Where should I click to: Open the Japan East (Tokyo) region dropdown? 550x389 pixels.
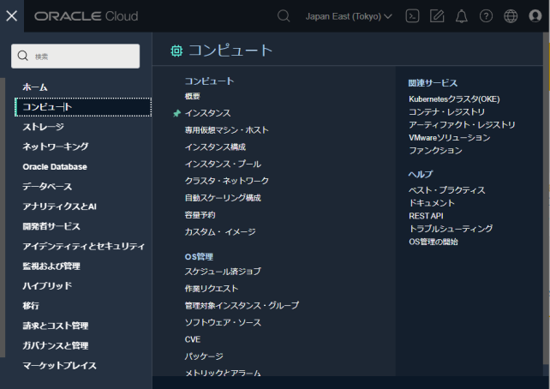point(349,16)
